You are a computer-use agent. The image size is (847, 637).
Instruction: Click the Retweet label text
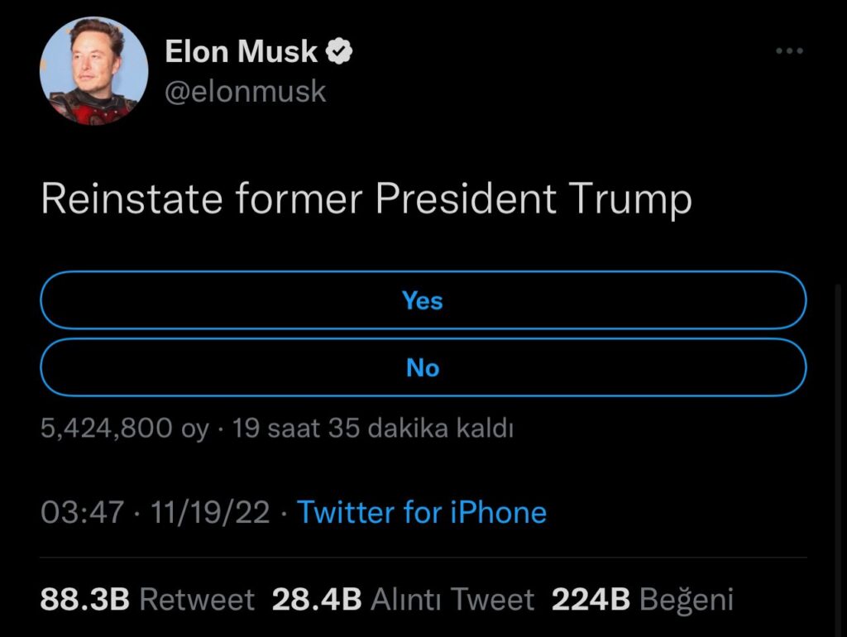point(196,599)
